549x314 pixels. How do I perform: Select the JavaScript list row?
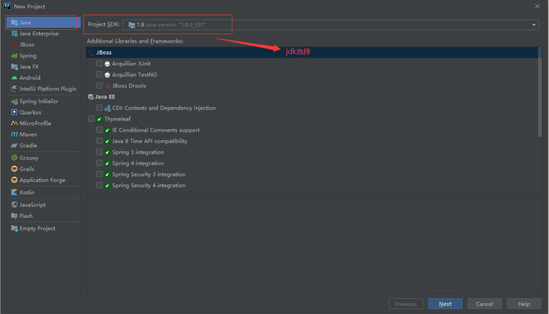[x=44, y=205]
